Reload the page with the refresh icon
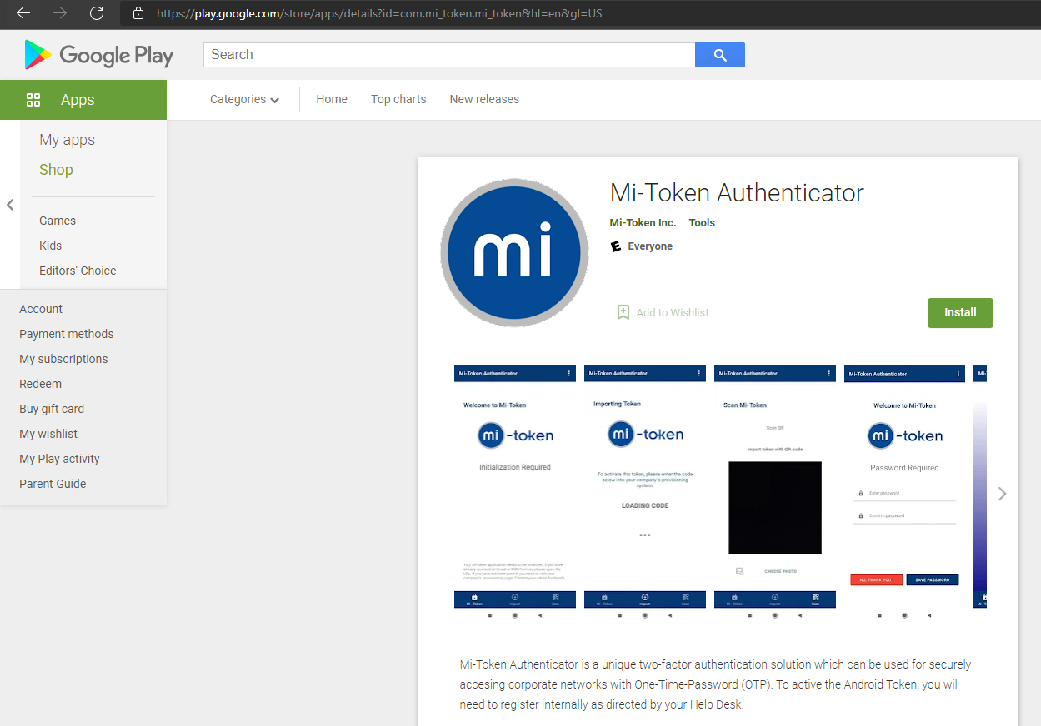 [97, 13]
